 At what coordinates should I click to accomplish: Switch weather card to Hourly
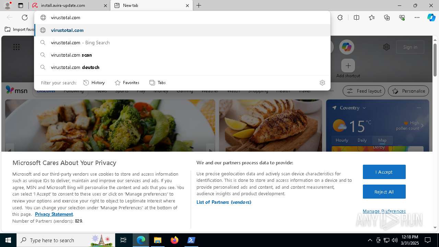coord(342,140)
